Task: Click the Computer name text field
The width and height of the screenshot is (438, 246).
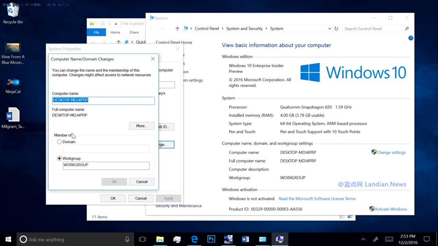Action: (x=103, y=100)
